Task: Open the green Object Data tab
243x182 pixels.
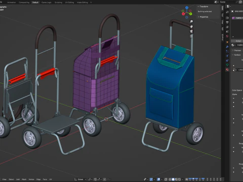Action: [227, 65]
